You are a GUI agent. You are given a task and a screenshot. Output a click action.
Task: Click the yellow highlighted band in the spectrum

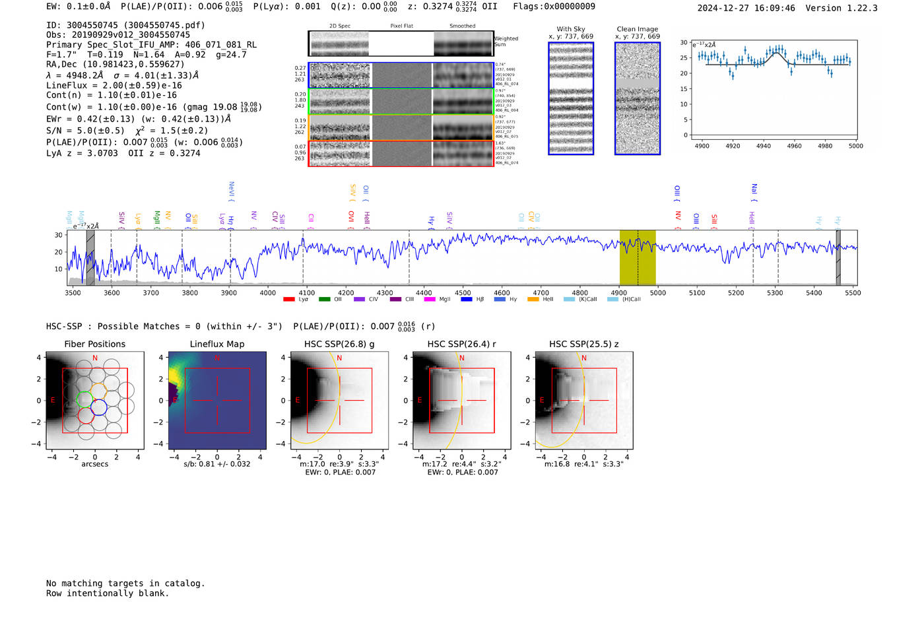click(x=638, y=257)
